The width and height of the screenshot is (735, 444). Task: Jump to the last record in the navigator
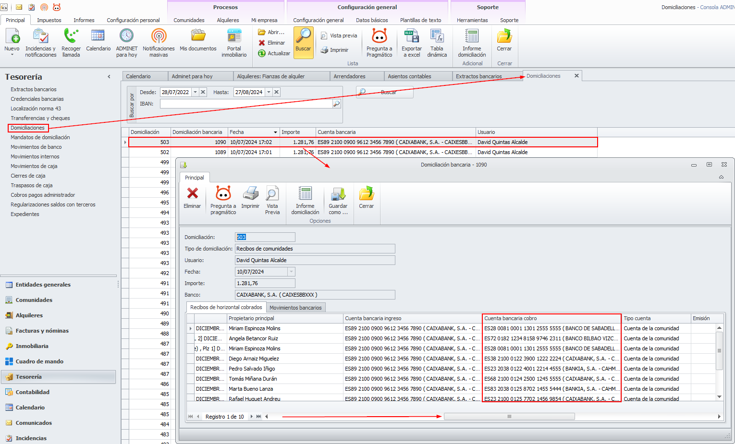[259, 417]
